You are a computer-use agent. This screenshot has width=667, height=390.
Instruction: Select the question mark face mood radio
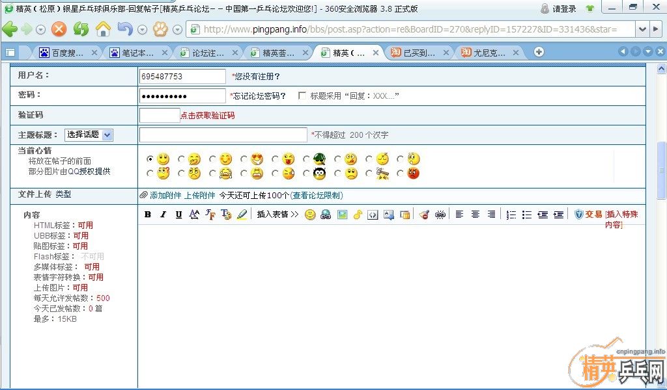[150, 173]
